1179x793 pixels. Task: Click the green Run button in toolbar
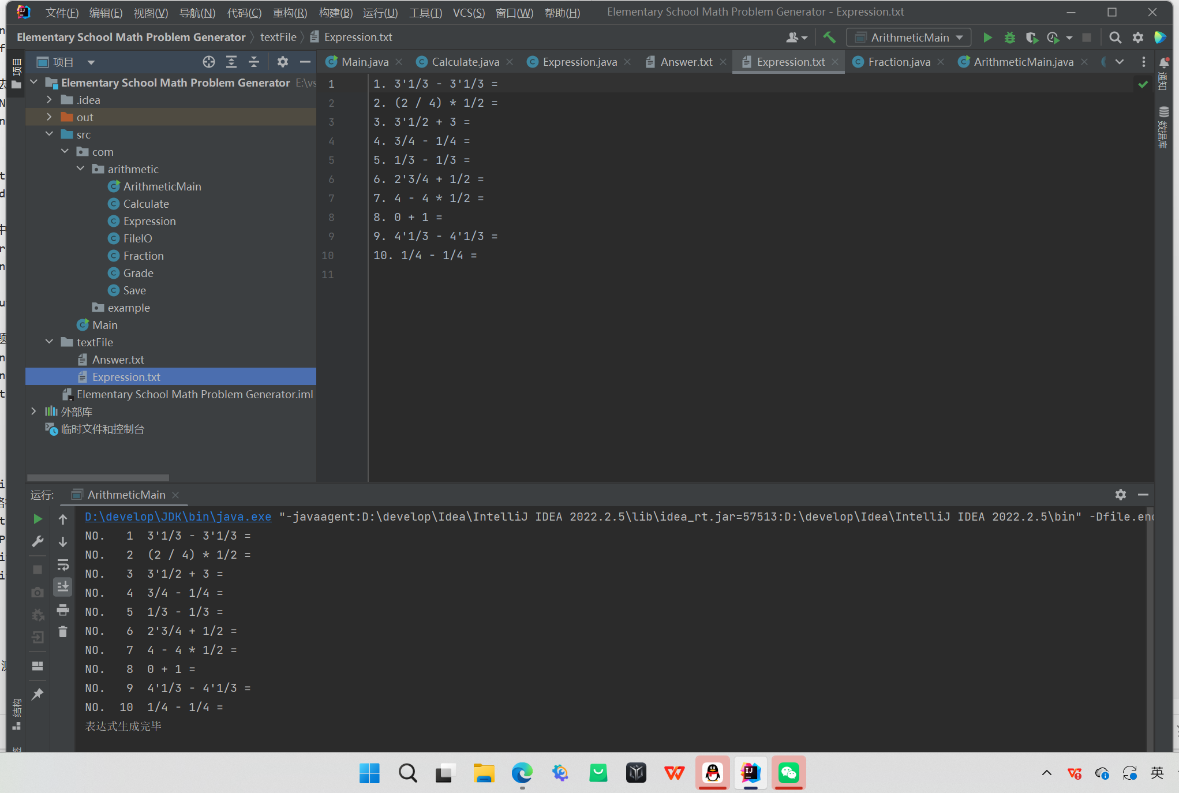point(987,38)
